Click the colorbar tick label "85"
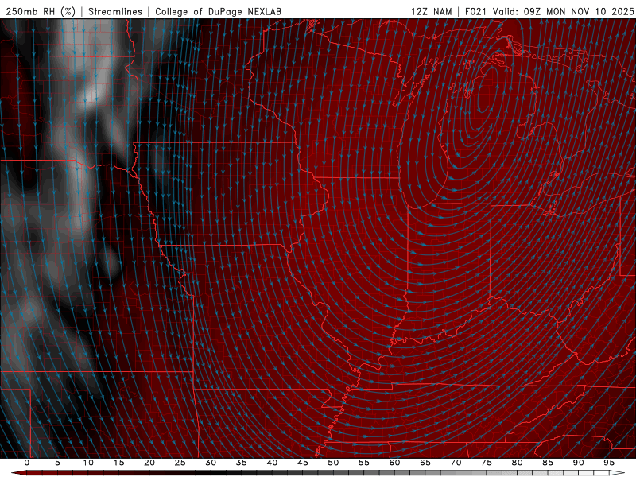The height and width of the screenshot is (477, 636). (x=548, y=463)
